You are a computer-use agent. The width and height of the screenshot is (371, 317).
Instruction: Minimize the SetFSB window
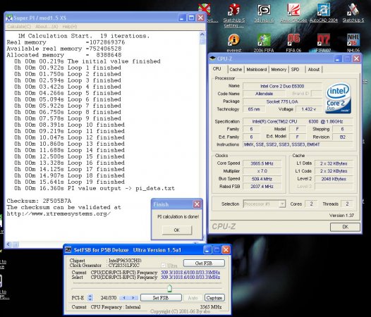(x=207, y=250)
